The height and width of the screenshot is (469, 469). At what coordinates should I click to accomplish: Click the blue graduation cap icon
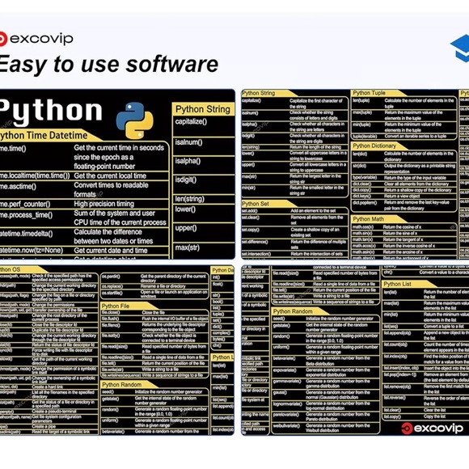460,49
